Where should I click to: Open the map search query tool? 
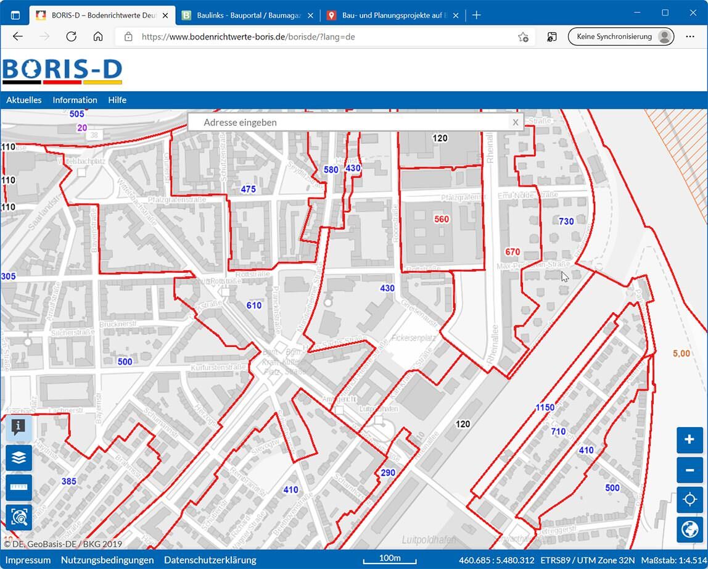(x=19, y=517)
